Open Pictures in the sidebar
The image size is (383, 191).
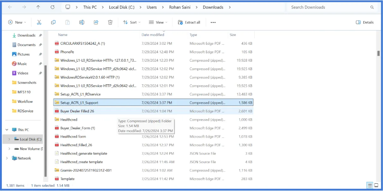(24, 54)
